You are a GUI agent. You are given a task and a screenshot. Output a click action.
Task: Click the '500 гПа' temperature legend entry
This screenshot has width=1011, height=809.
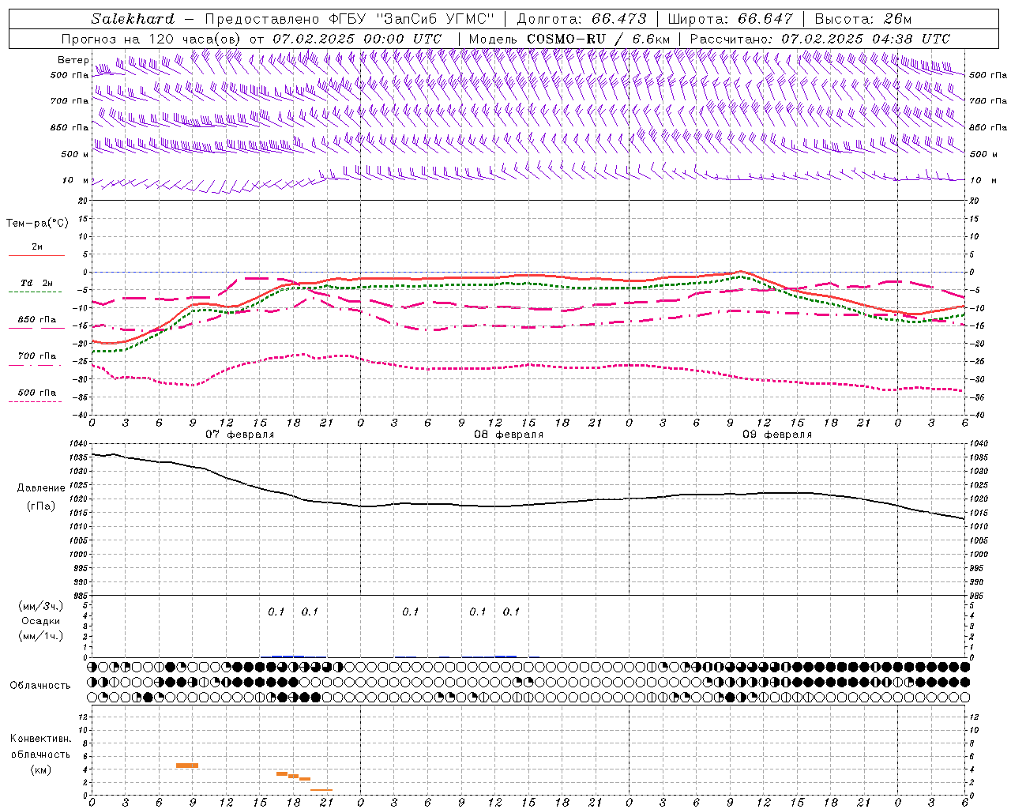click(36, 393)
